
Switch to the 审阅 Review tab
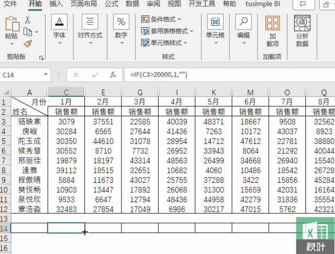153,4
